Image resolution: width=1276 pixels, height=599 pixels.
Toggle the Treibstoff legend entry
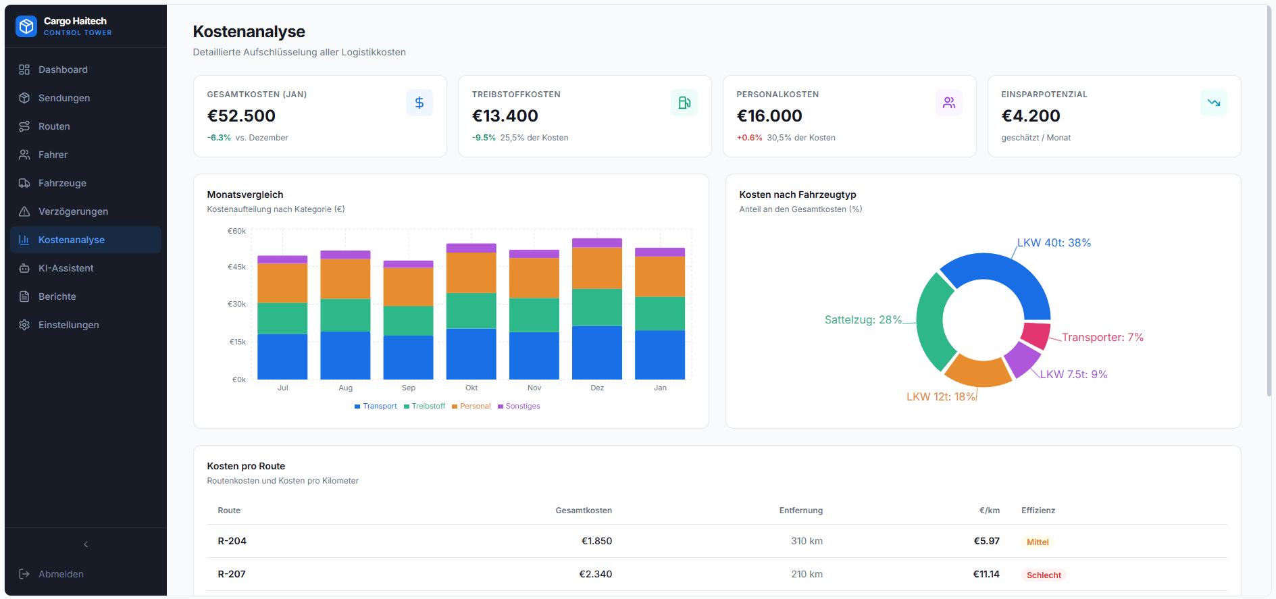tap(424, 407)
